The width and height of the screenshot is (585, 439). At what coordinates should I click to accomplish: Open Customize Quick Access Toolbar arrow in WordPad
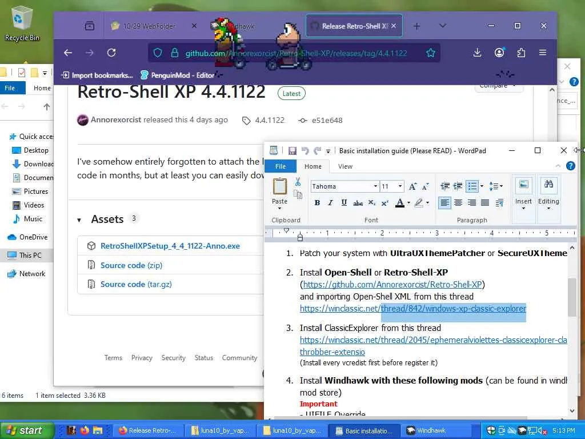click(x=328, y=151)
